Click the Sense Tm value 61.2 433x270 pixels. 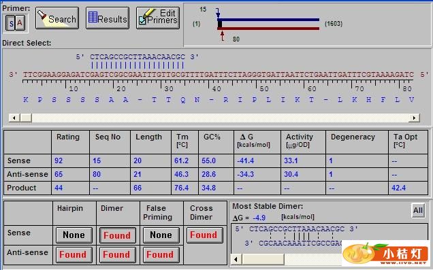181,161
